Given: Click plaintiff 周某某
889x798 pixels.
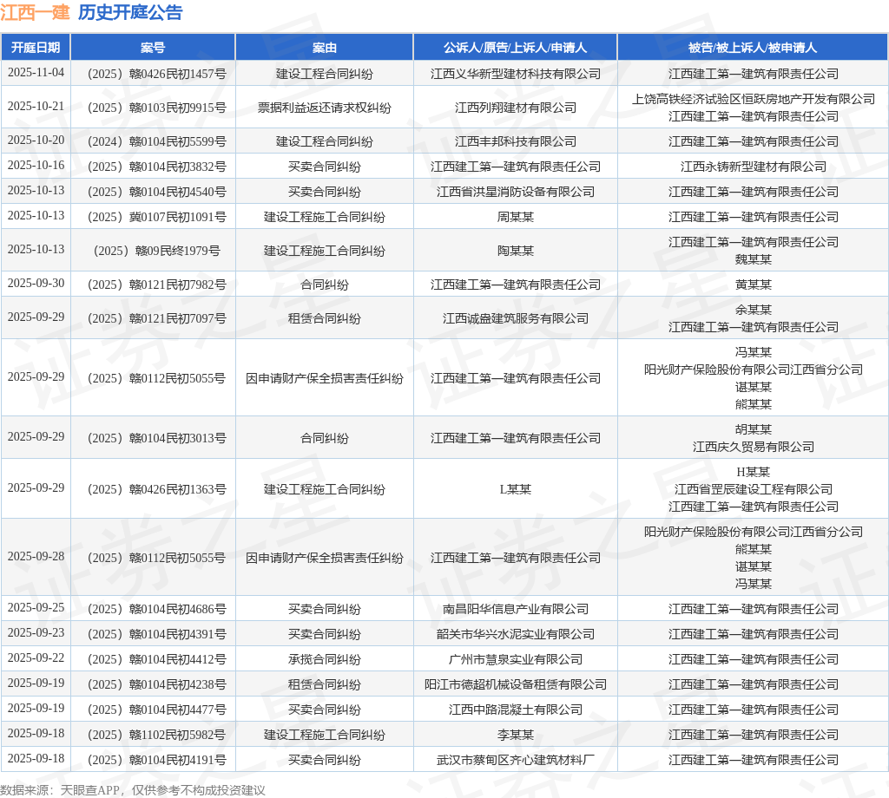Looking at the screenshot, I should 516,217.
